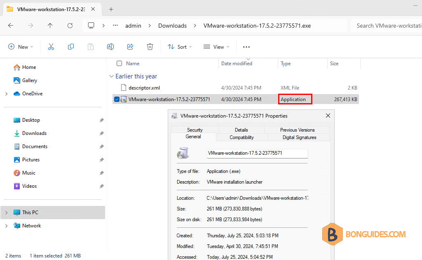Screen dimensions: 422x260
Task: Collapse the Earlier this year group
Action: click(111, 76)
